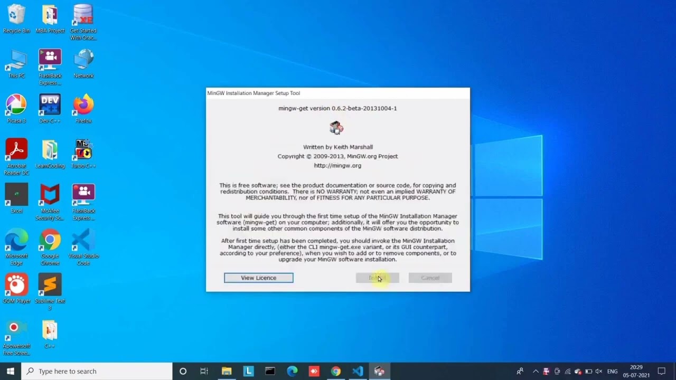Open Command Prompt from taskbar
Screen dimensions: 676x380
(270, 371)
